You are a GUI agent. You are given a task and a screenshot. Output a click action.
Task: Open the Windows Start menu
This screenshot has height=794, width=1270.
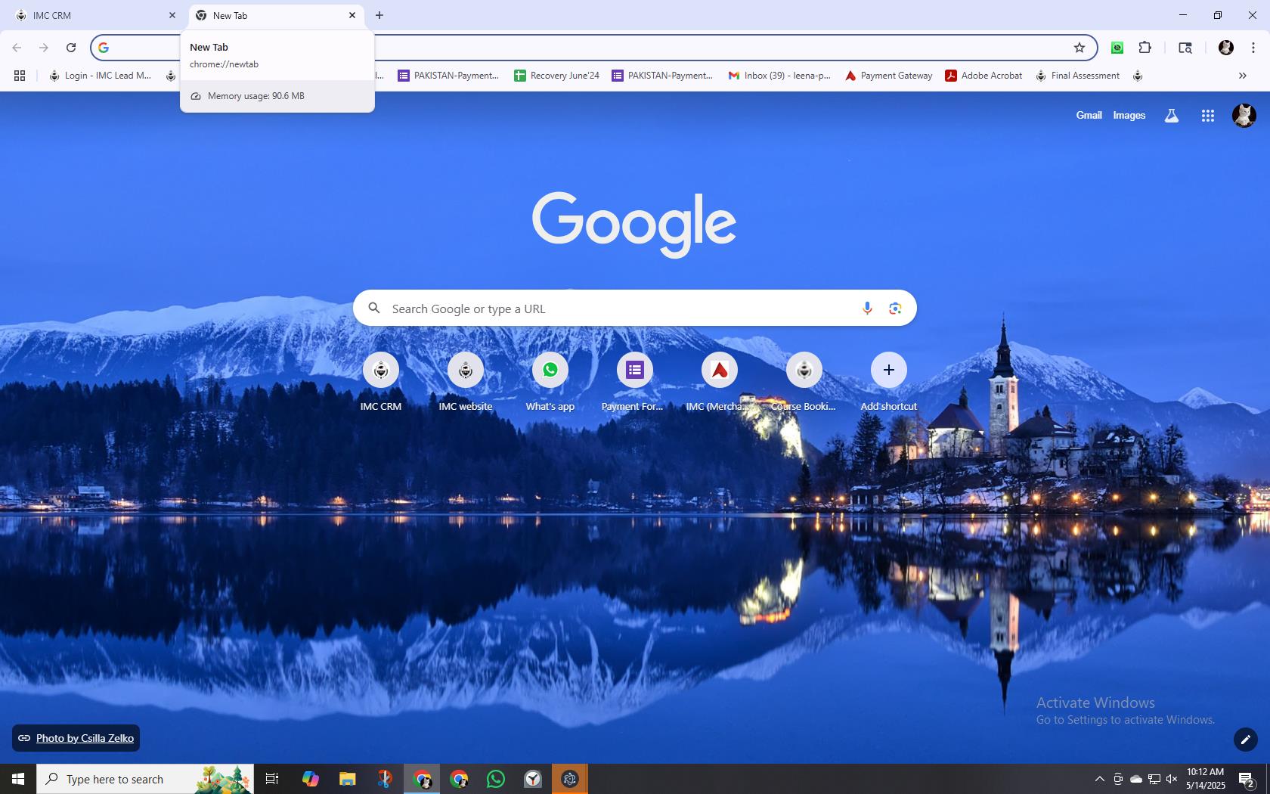[x=18, y=779]
